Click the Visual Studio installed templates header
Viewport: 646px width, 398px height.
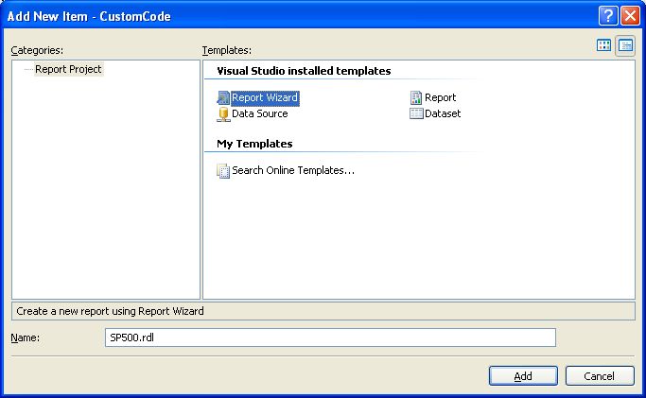tap(304, 71)
